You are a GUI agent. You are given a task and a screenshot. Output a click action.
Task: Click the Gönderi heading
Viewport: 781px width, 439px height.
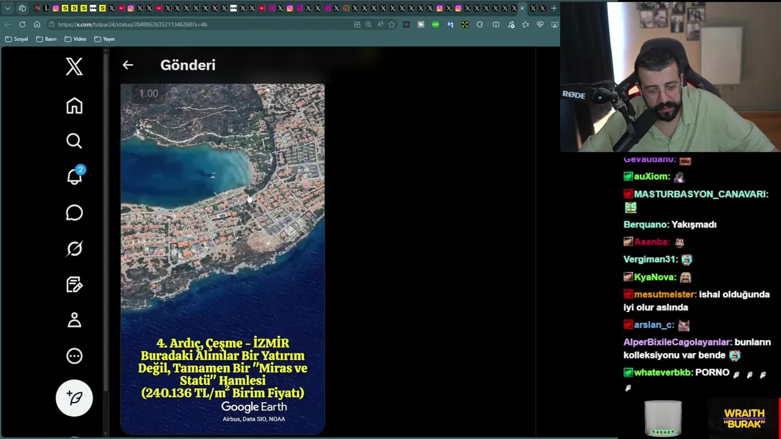coord(188,65)
